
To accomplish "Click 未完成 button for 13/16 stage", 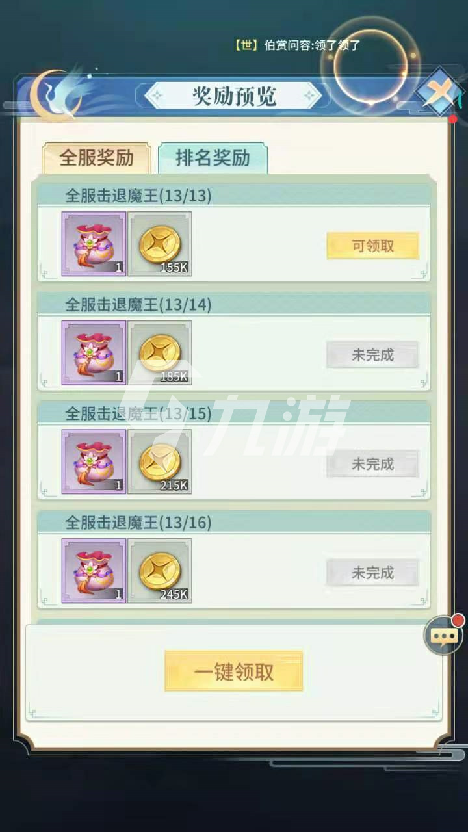I will pos(372,573).
